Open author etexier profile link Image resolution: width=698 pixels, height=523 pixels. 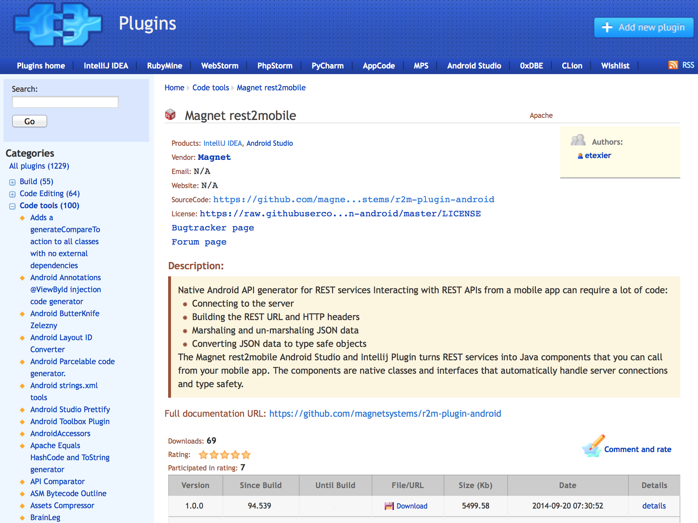tap(598, 155)
